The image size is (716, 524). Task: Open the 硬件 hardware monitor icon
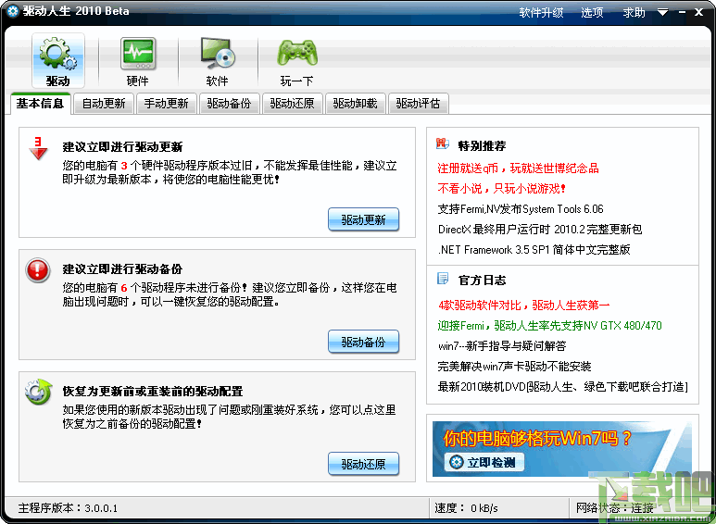pos(137,54)
